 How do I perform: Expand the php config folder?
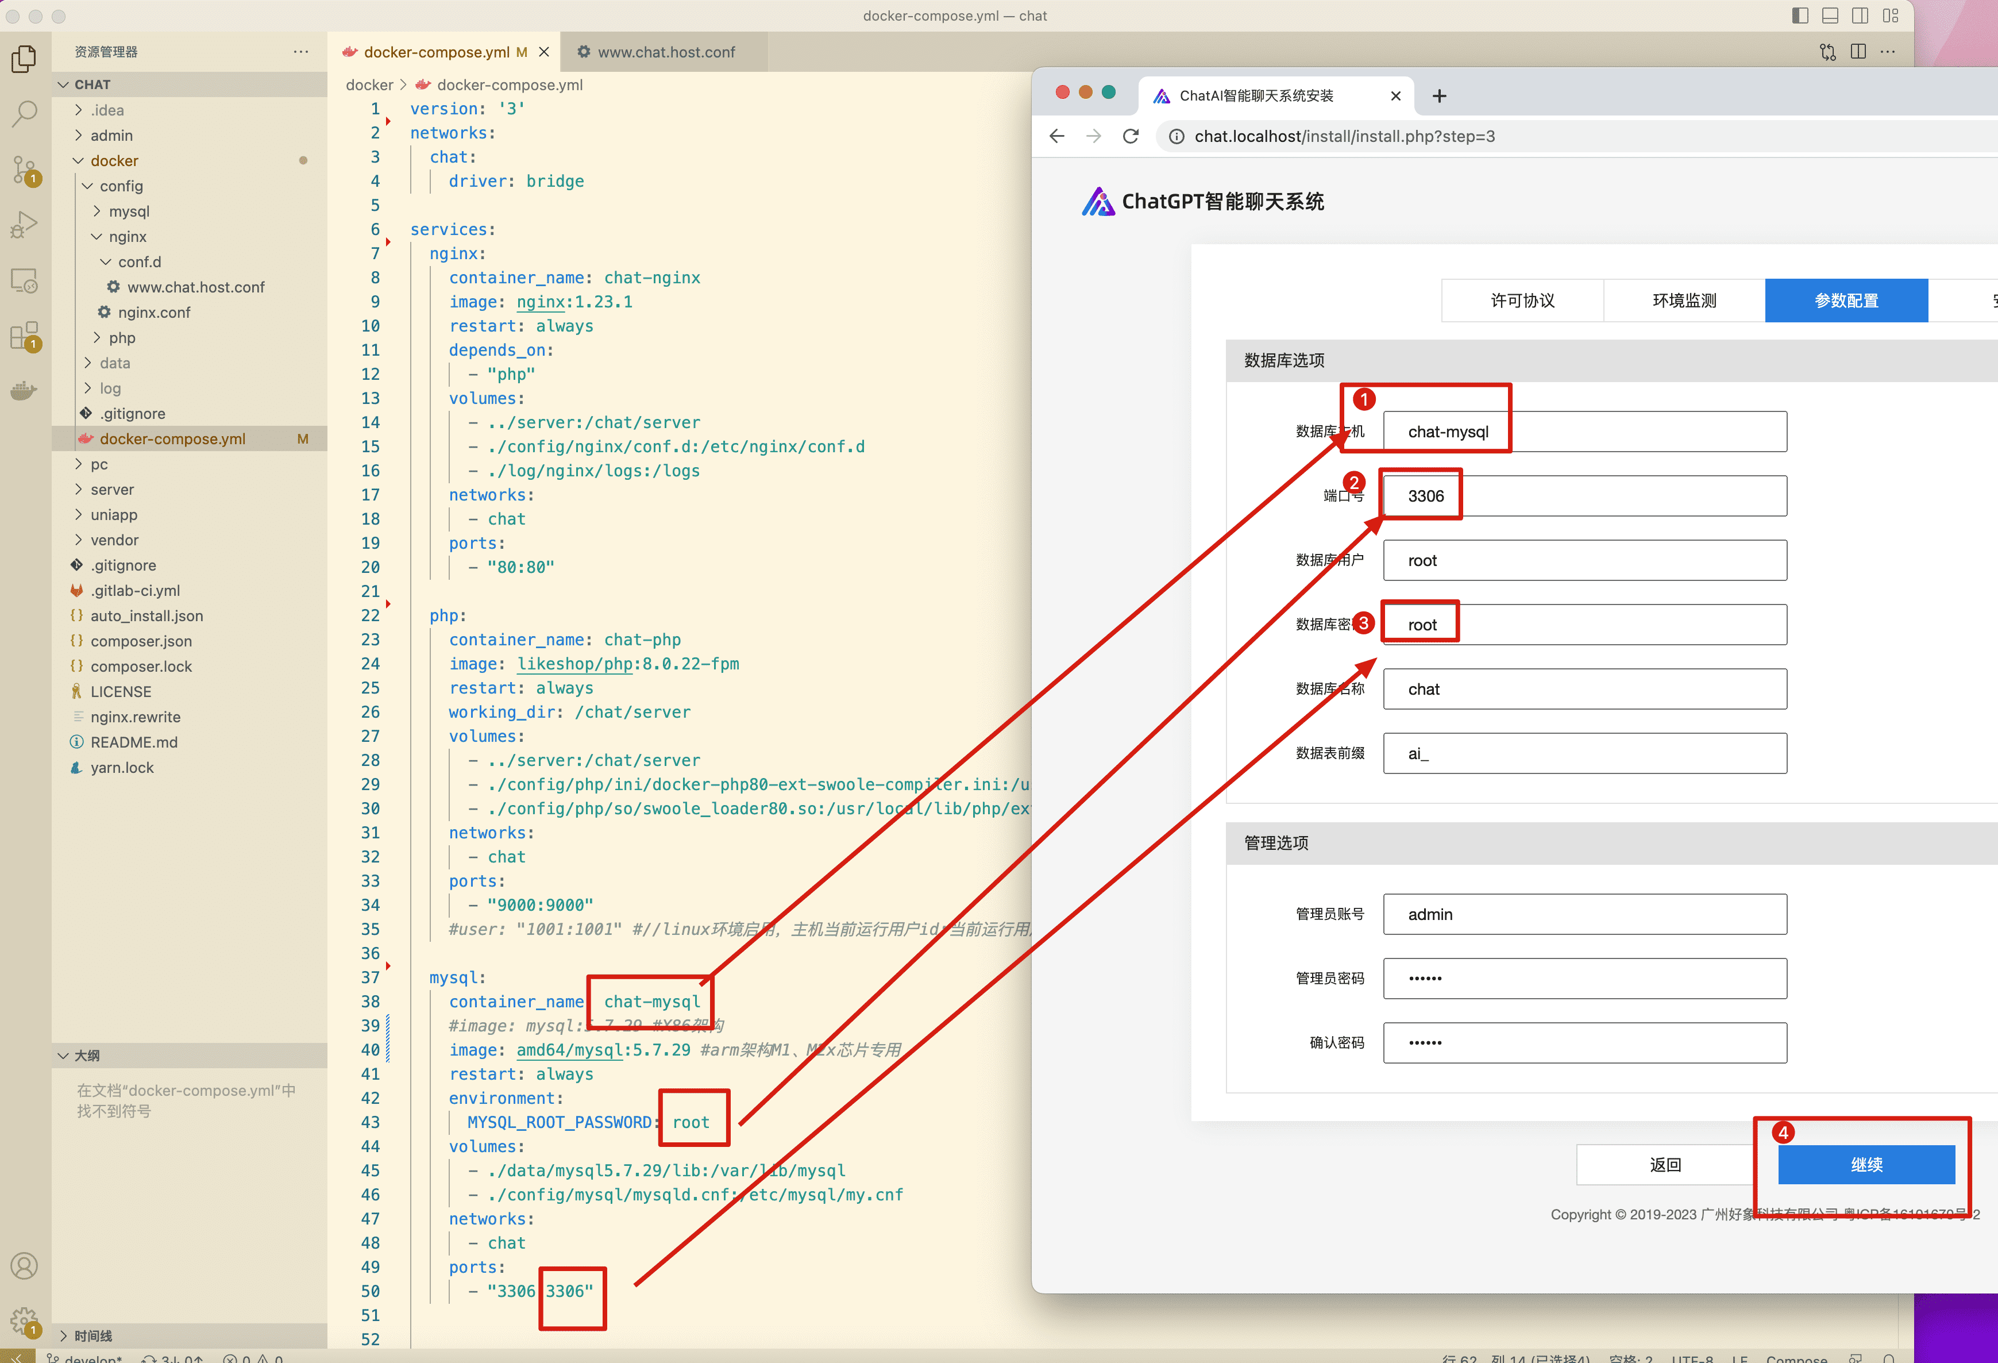pyautogui.click(x=189, y=338)
